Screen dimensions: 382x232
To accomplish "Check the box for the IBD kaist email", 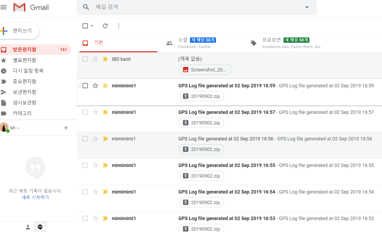I will point(85,59).
